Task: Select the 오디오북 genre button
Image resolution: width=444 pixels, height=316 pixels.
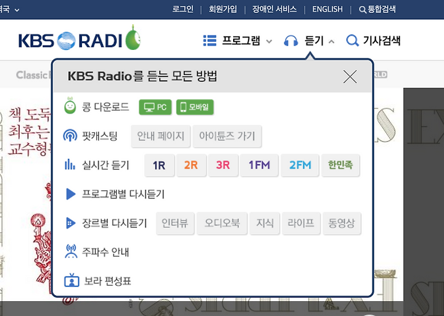Action: 222,223
